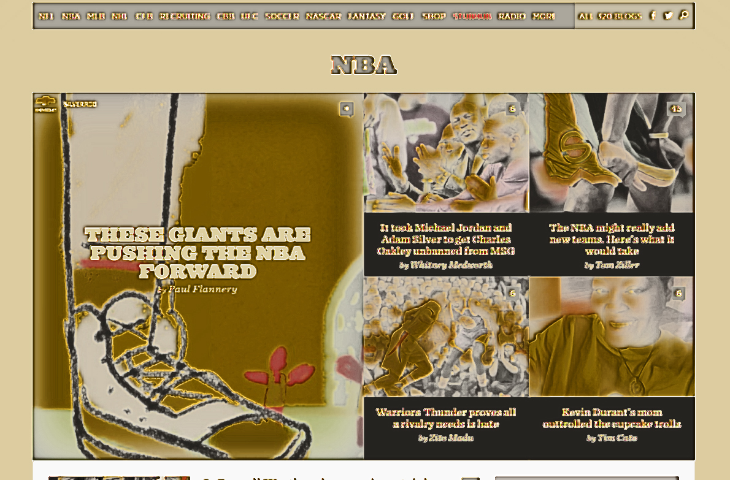Open the Warriors-Thunder game photo
The height and width of the screenshot is (480, 730).
click(446, 337)
